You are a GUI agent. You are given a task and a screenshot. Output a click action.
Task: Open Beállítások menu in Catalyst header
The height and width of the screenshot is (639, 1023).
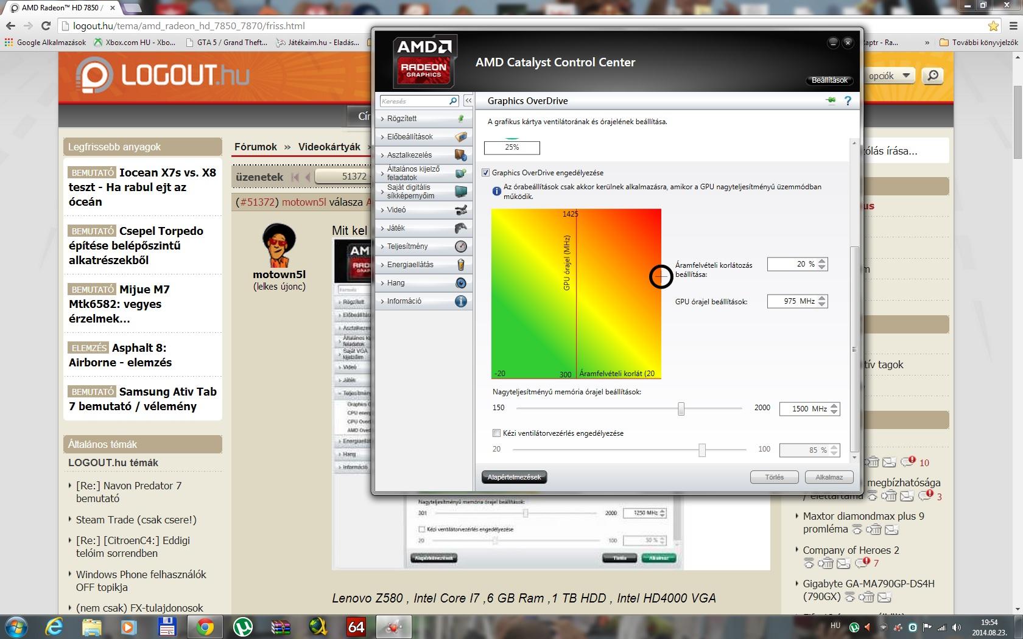[x=829, y=80]
